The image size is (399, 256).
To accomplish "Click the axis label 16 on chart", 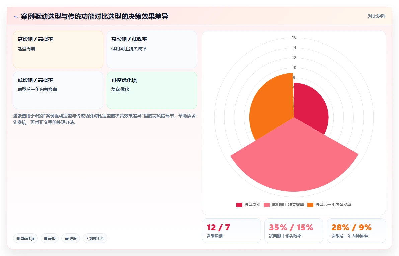I will click(294, 37).
